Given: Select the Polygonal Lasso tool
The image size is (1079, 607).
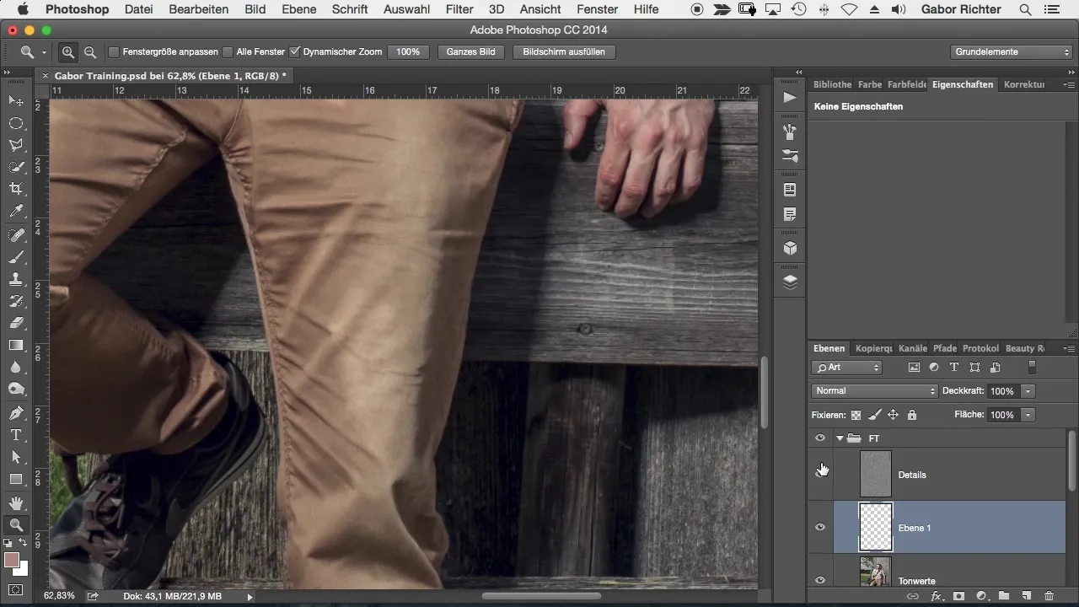Looking at the screenshot, I should coord(16,145).
